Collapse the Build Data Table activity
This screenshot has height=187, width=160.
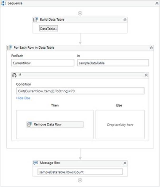click(125, 20)
